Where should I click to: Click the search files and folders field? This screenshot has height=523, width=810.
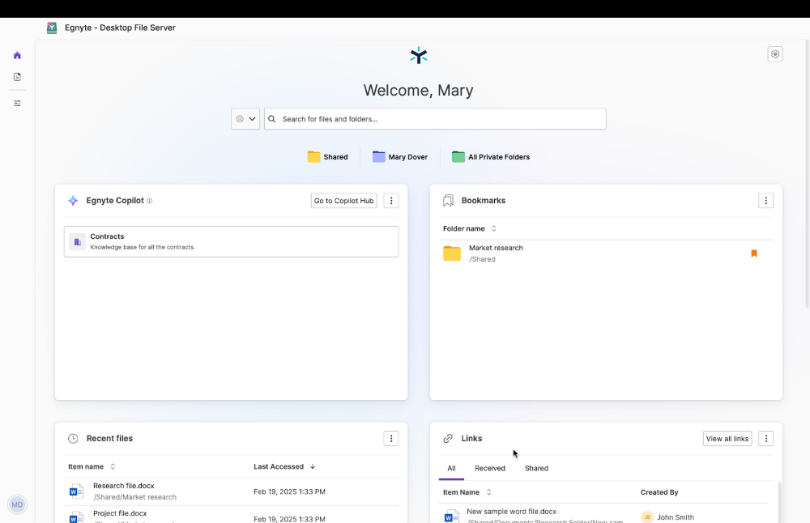click(435, 119)
